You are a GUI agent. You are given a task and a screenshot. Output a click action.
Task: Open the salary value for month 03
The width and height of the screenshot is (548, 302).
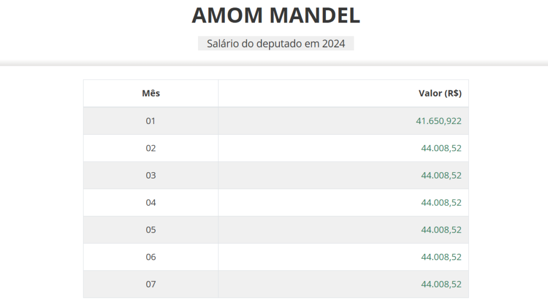[441, 175]
